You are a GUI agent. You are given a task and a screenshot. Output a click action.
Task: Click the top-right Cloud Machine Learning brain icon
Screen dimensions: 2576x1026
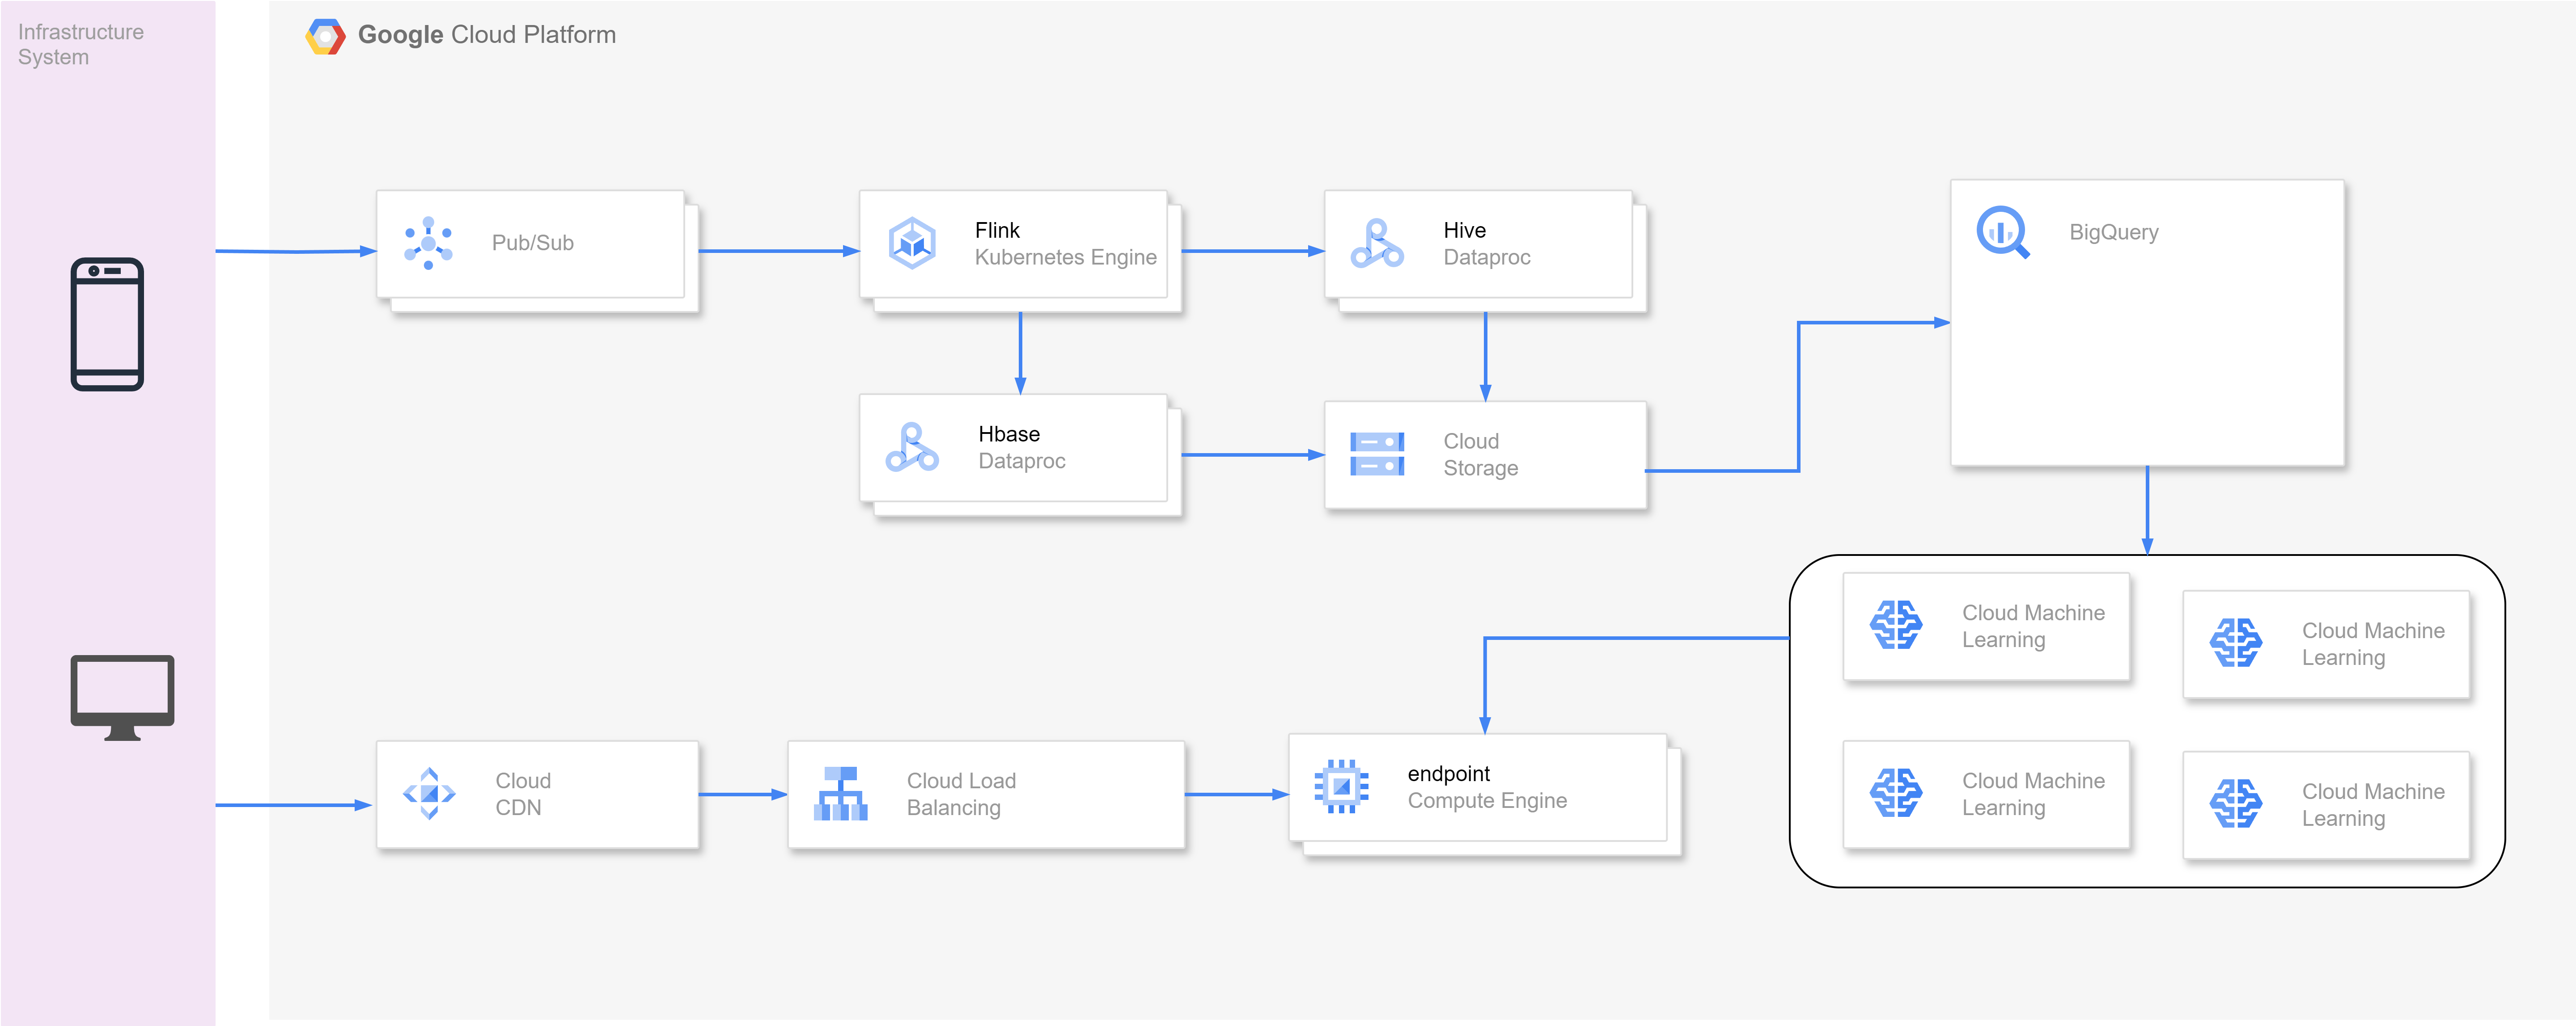tap(2236, 643)
